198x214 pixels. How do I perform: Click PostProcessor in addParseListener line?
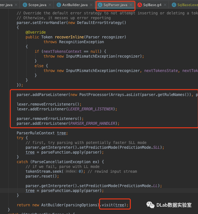pos(94,95)
